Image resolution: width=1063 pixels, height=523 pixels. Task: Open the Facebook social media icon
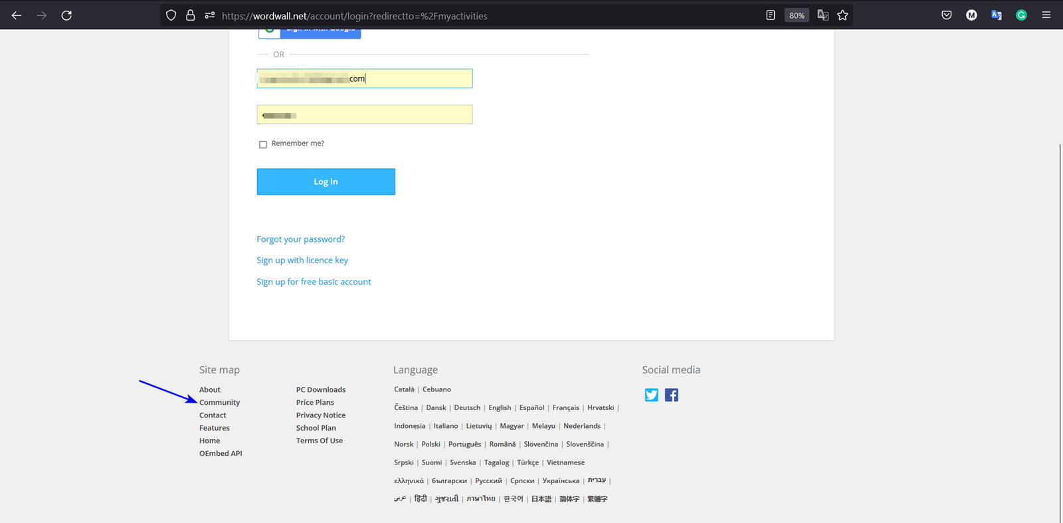click(x=672, y=395)
